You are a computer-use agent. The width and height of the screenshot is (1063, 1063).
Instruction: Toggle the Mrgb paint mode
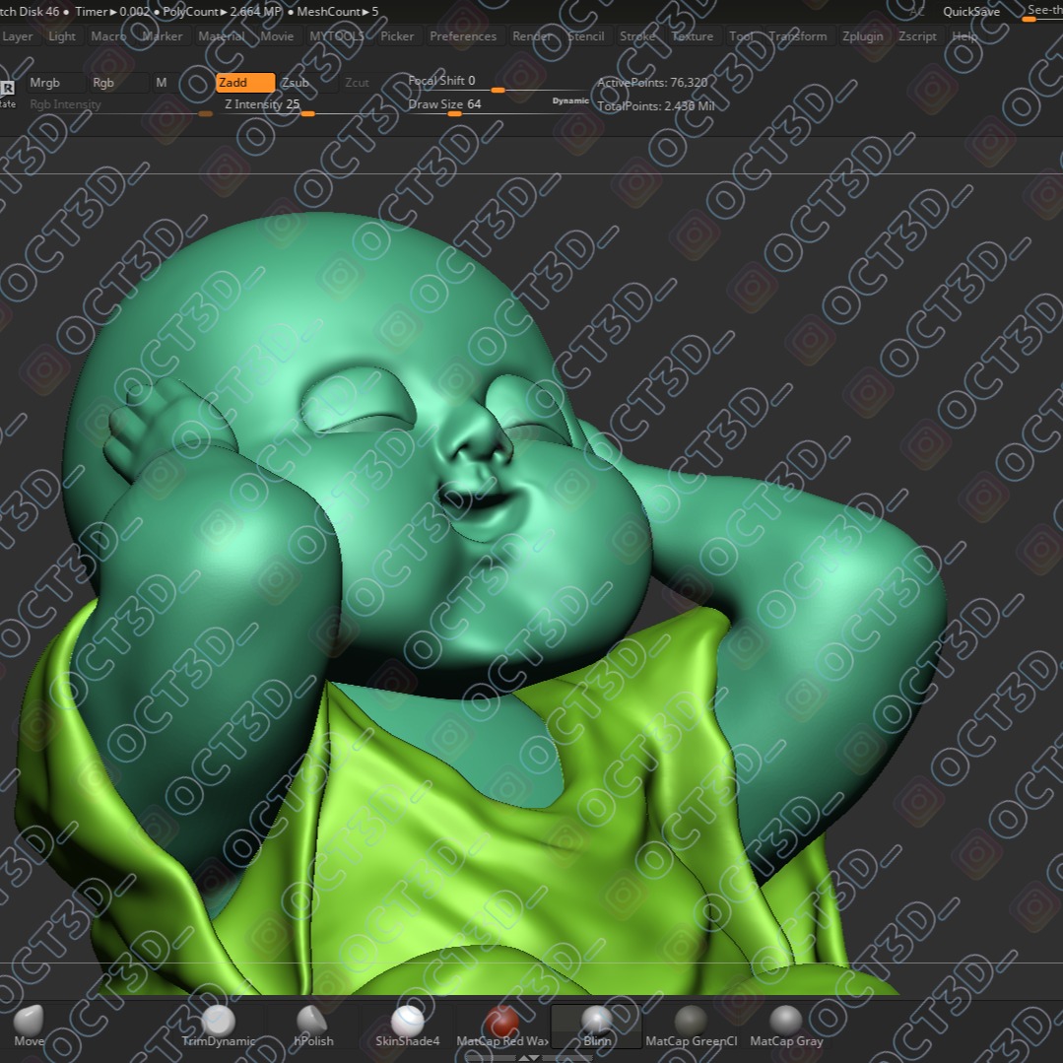[44, 83]
